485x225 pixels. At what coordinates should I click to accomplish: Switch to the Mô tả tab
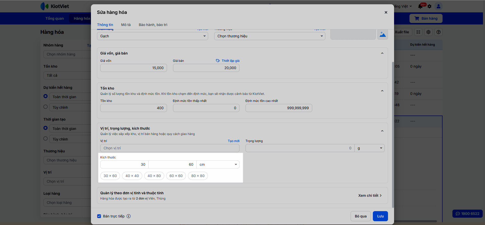coord(126,25)
